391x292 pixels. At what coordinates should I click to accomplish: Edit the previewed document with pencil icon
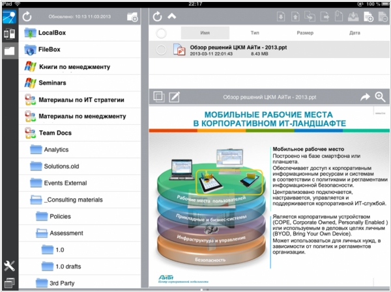(x=174, y=97)
